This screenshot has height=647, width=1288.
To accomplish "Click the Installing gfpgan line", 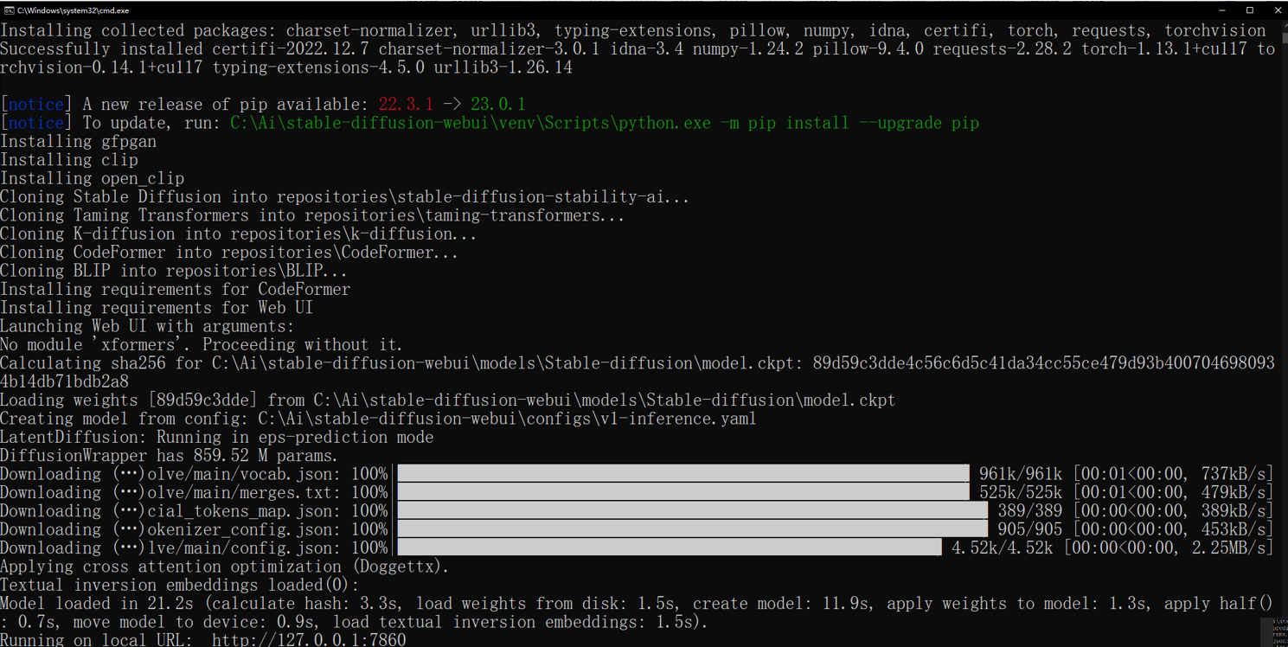I will pyautogui.click(x=79, y=142).
